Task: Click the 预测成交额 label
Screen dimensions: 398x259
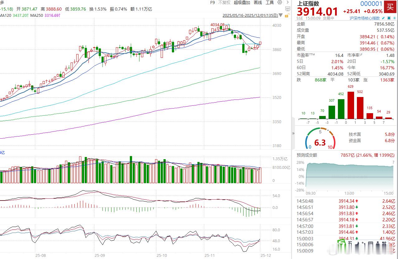Action: (x=307, y=155)
